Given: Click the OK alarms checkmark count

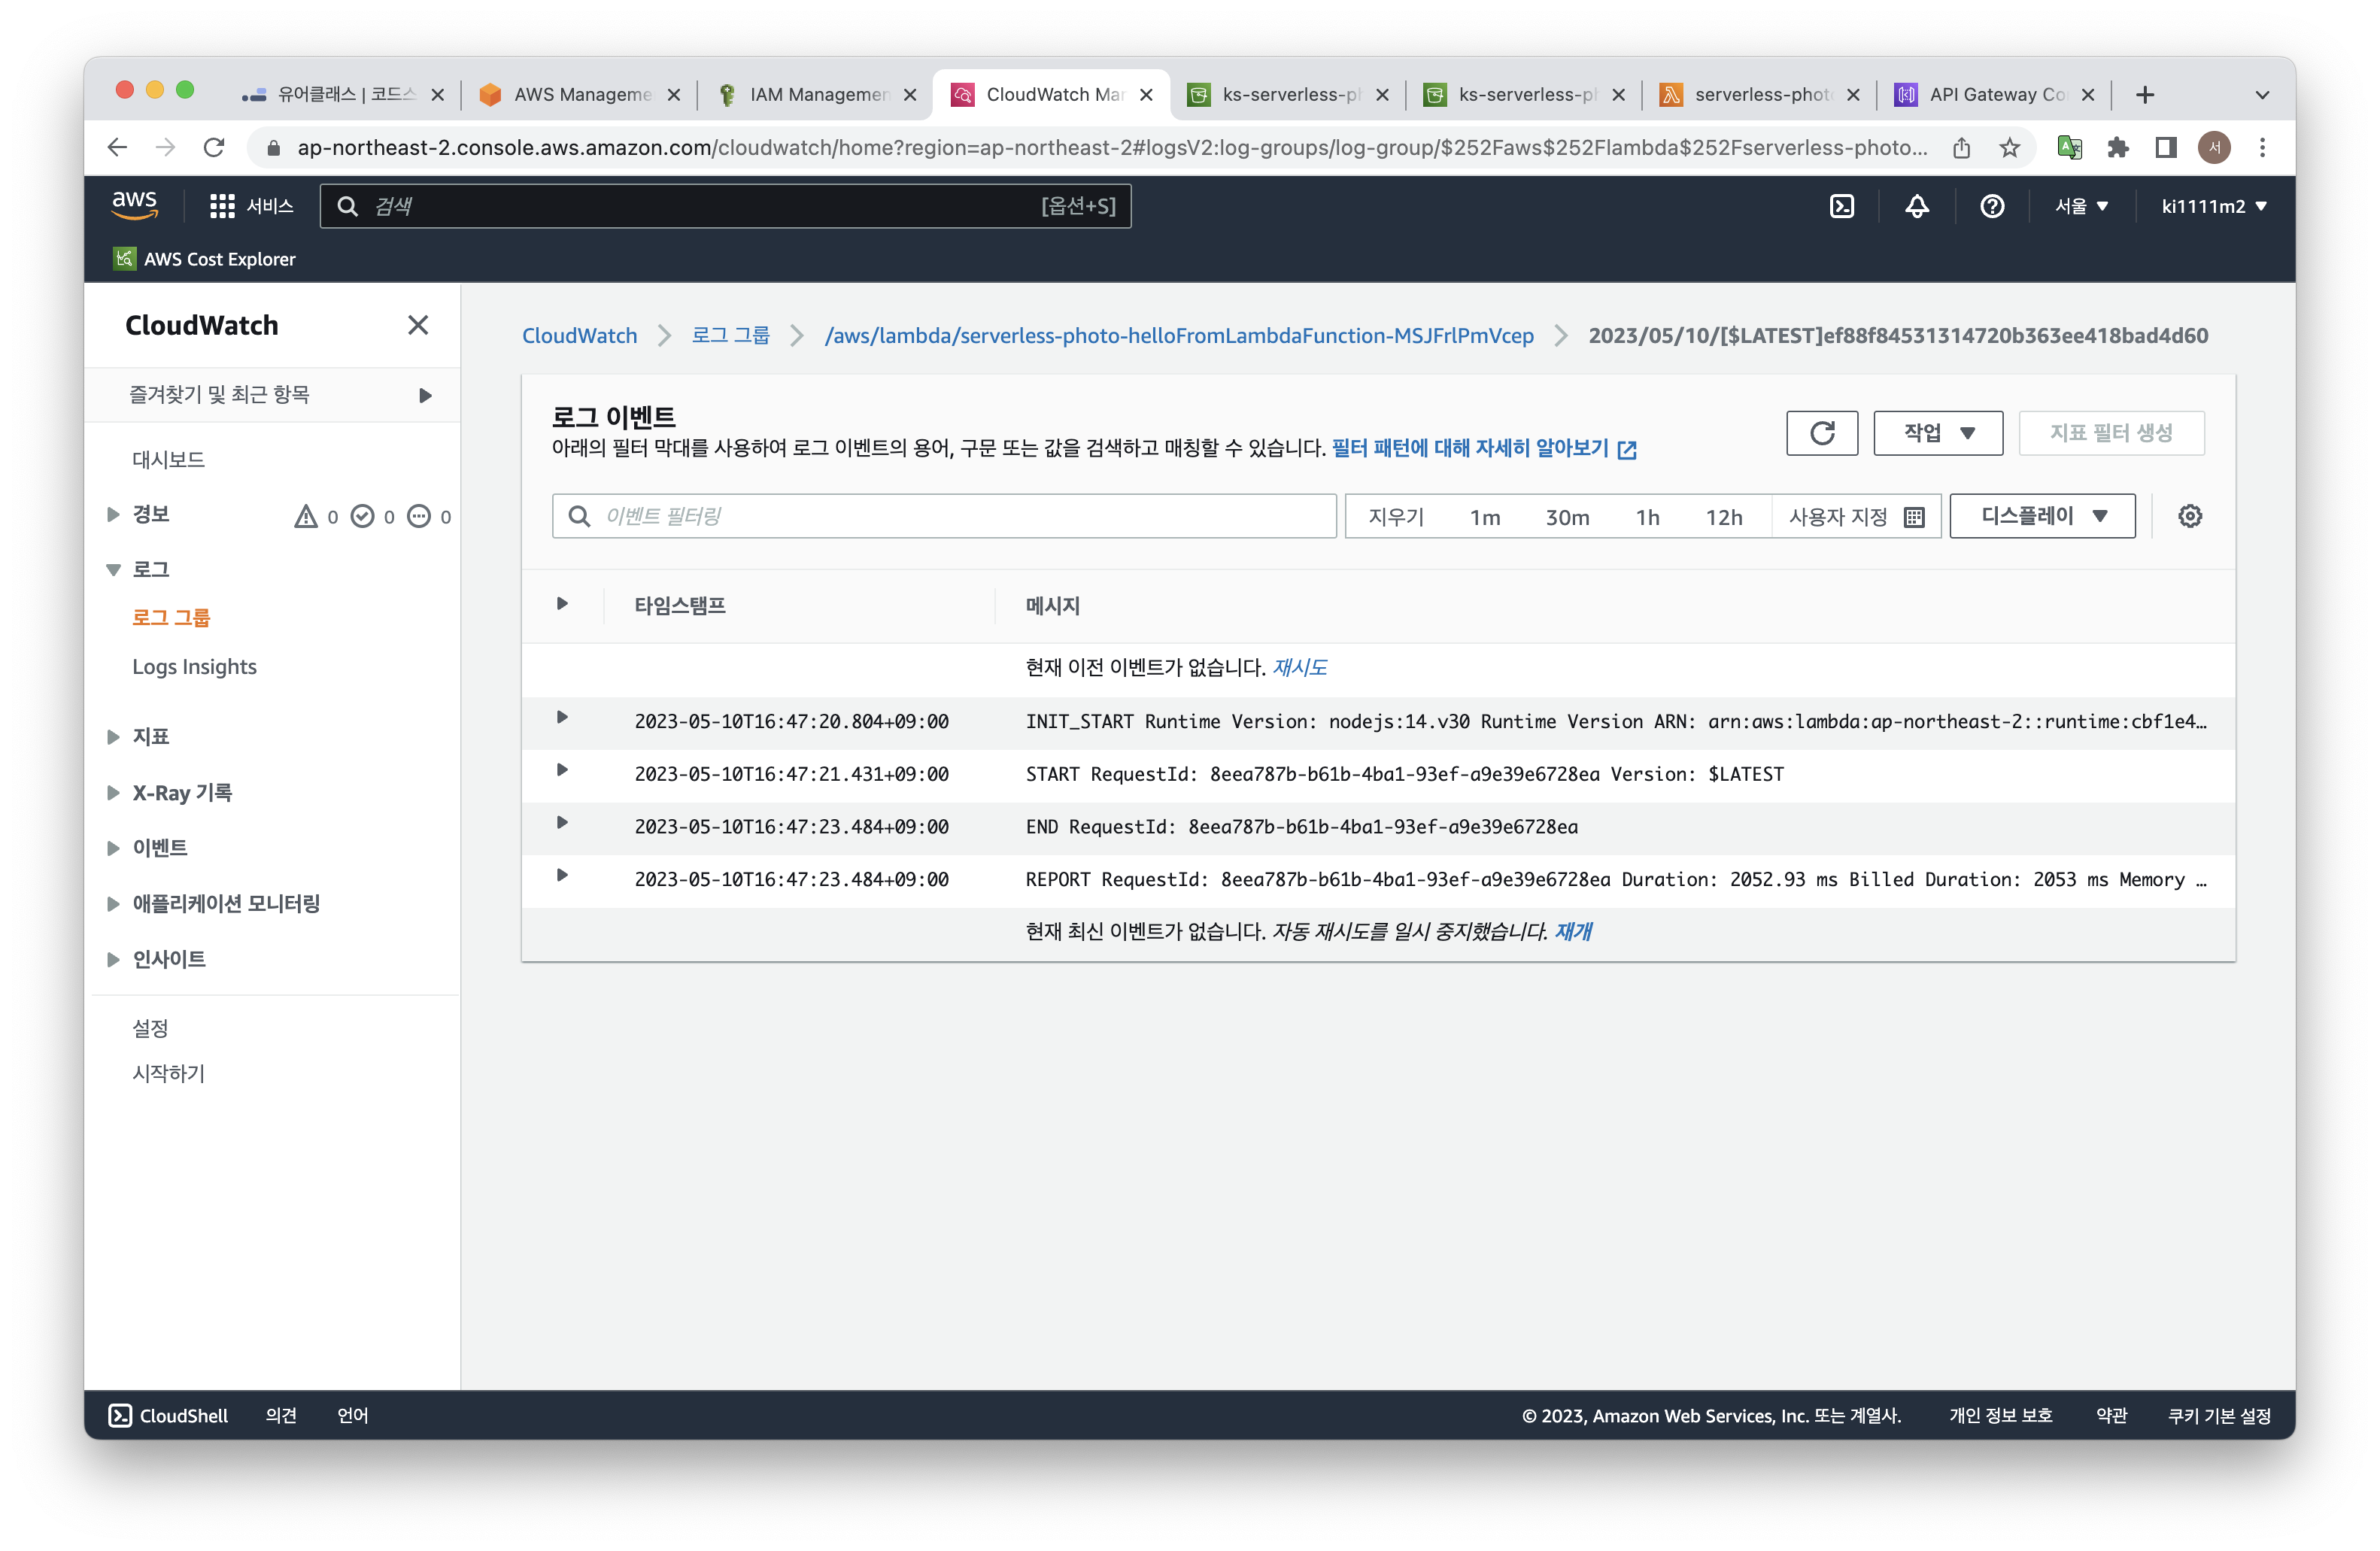Looking at the screenshot, I should tap(373, 516).
